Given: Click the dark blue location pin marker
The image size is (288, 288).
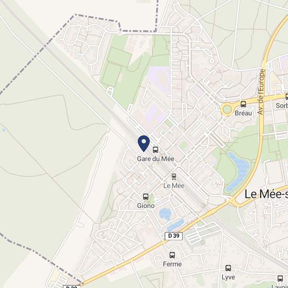Looking at the screenshot, I should [x=143, y=143].
